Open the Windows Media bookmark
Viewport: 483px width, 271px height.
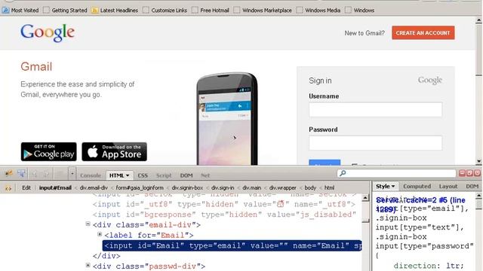(x=318, y=10)
